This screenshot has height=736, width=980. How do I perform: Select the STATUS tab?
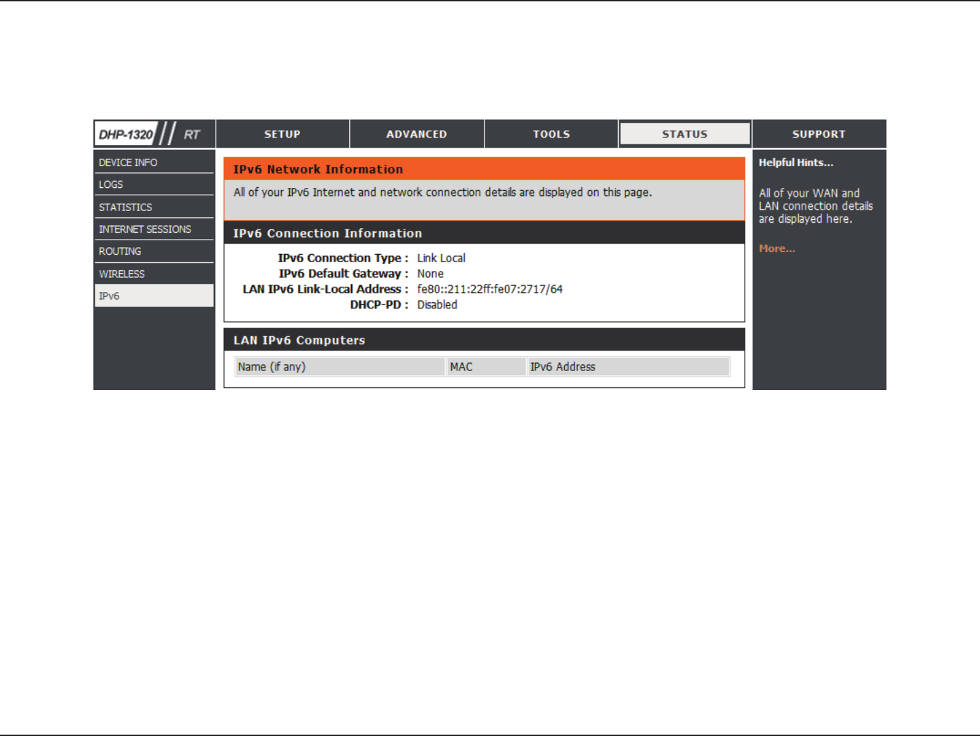[685, 134]
